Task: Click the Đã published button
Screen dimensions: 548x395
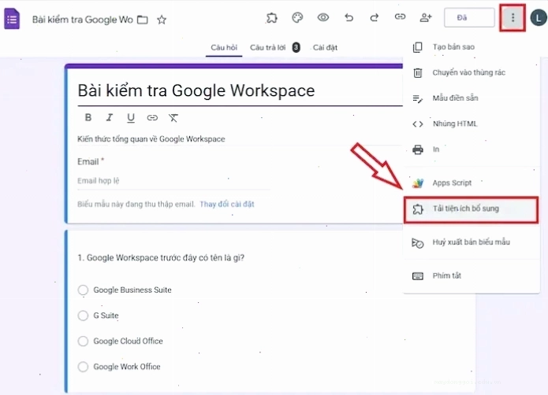Action: coord(469,17)
